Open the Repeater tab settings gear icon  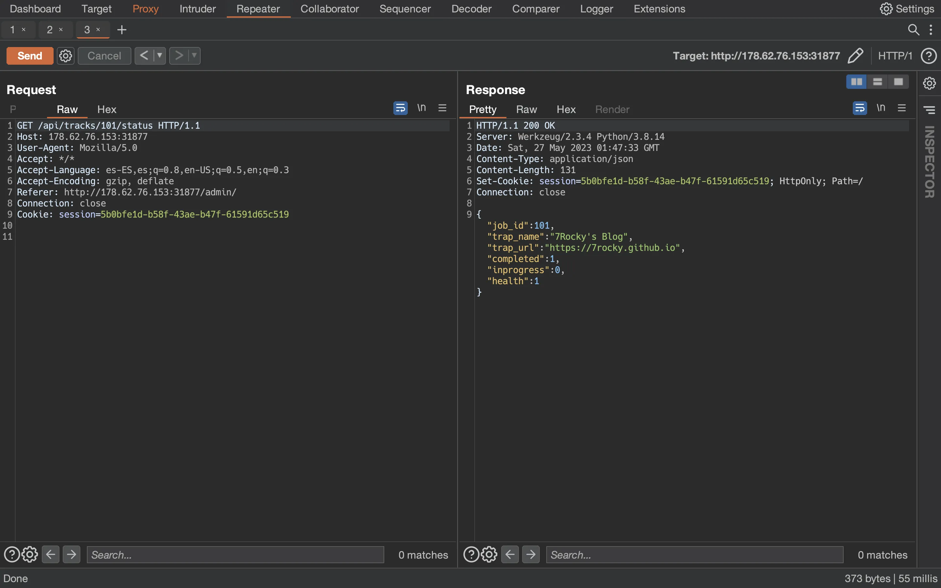point(66,56)
